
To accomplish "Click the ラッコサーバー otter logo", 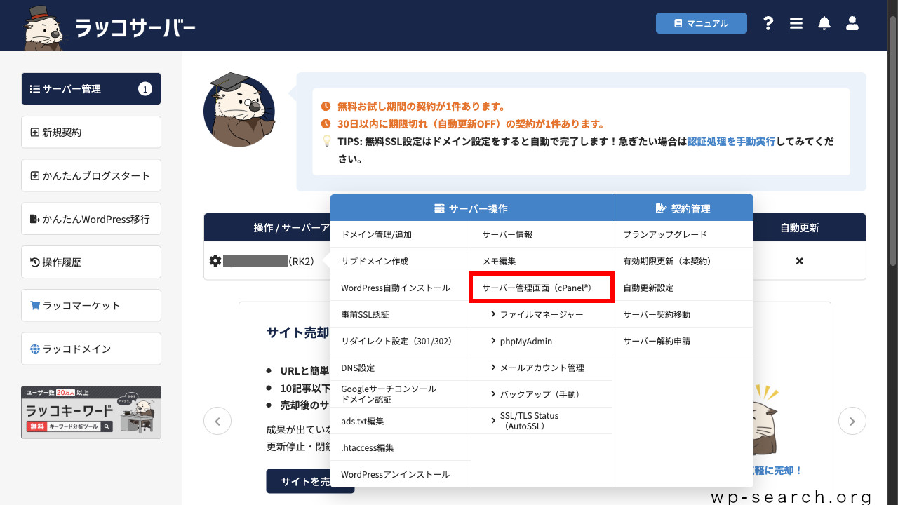I will click(109, 27).
